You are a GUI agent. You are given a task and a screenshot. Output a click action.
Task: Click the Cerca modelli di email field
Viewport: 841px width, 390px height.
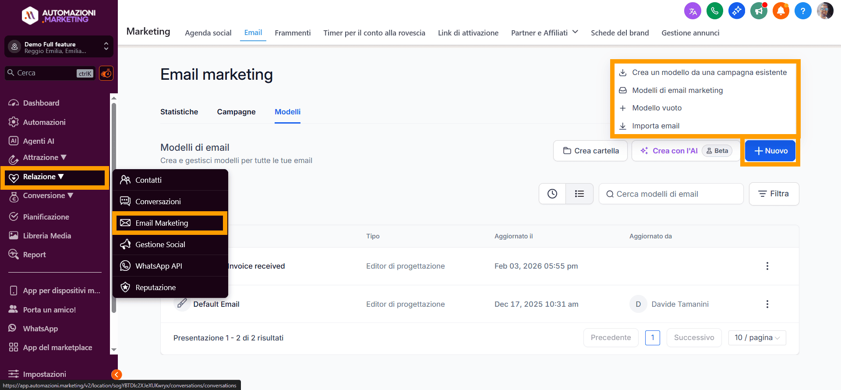pos(675,194)
